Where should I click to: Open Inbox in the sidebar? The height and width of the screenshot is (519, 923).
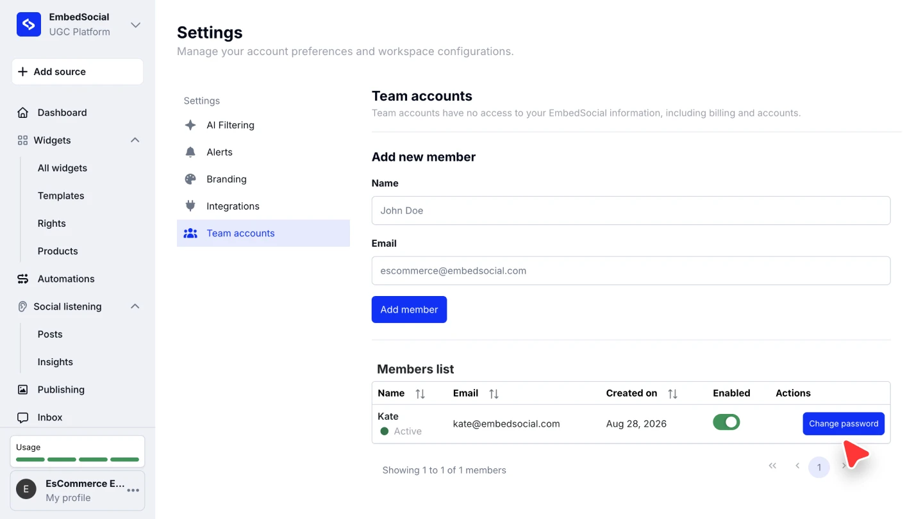[50, 418]
